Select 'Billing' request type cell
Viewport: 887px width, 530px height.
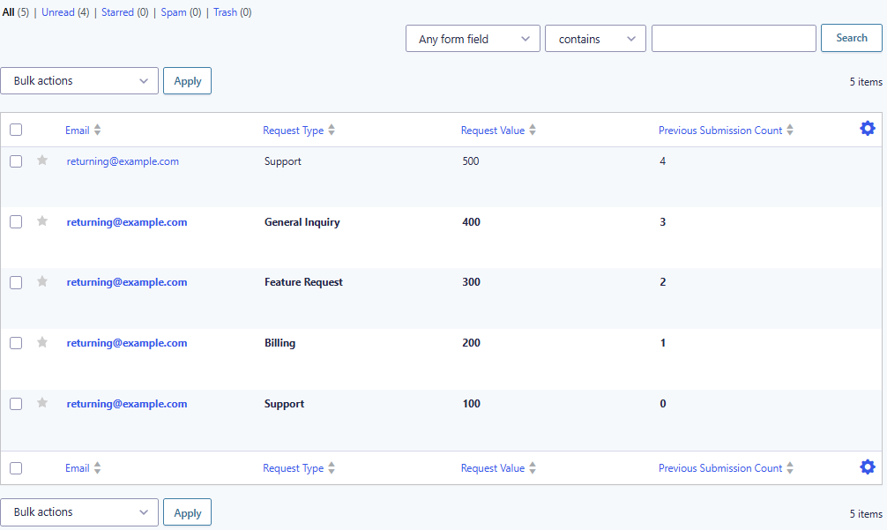point(280,343)
